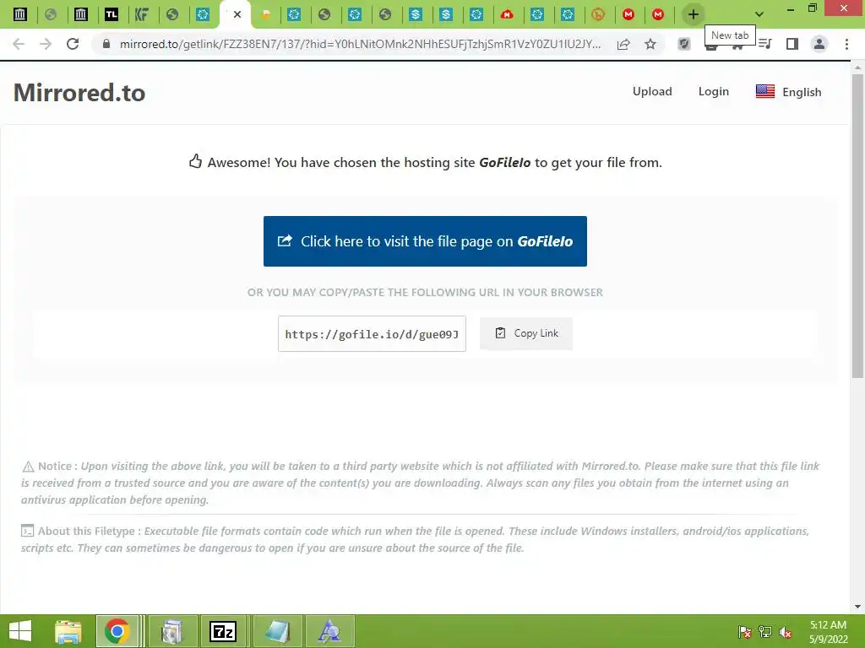Screen dimensions: 865x648
Task: Close the active Mirrored.to tab
Action: click(237, 14)
